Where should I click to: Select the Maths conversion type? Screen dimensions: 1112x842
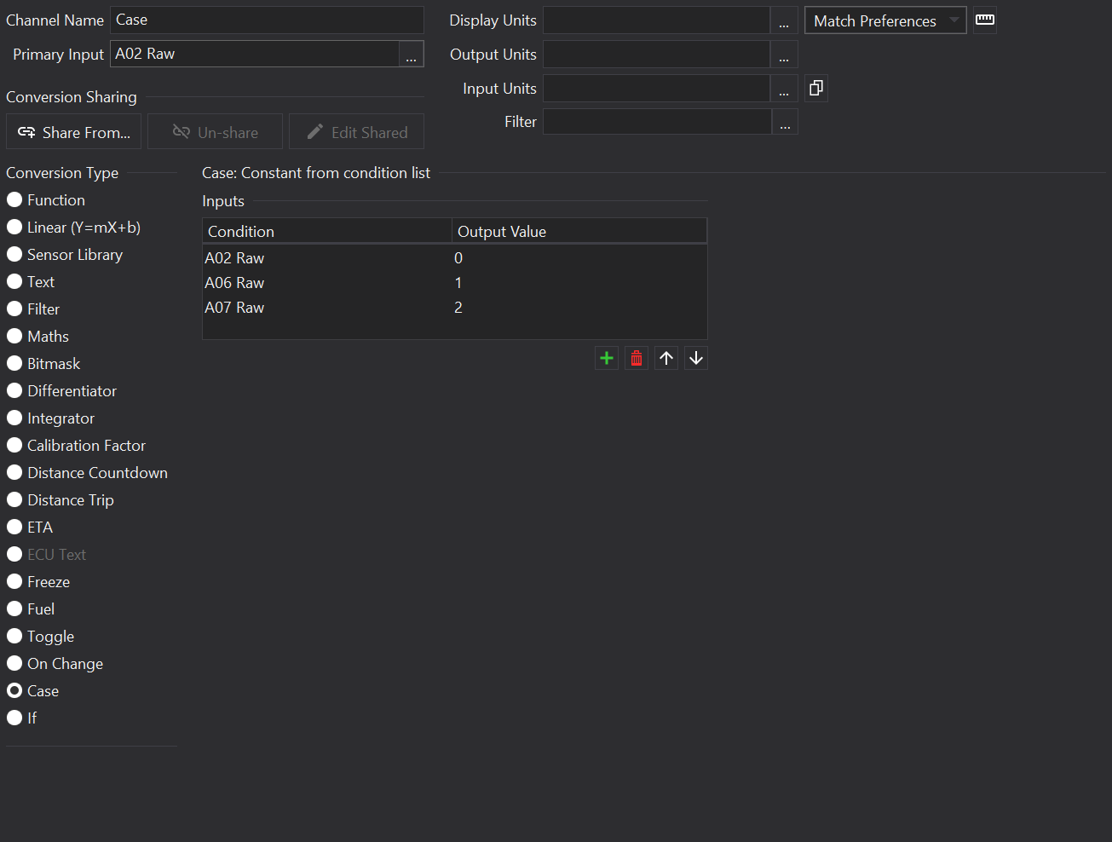pos(14,337)
